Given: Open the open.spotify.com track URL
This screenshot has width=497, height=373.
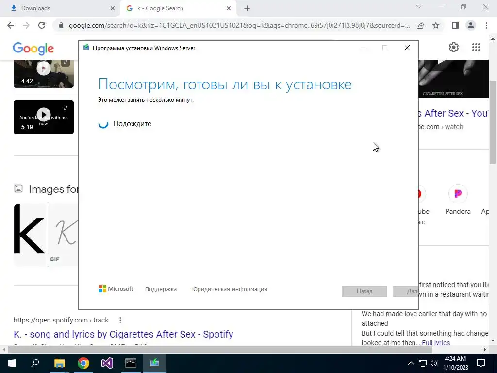Looking at the screenshot, I should (61, 320).
